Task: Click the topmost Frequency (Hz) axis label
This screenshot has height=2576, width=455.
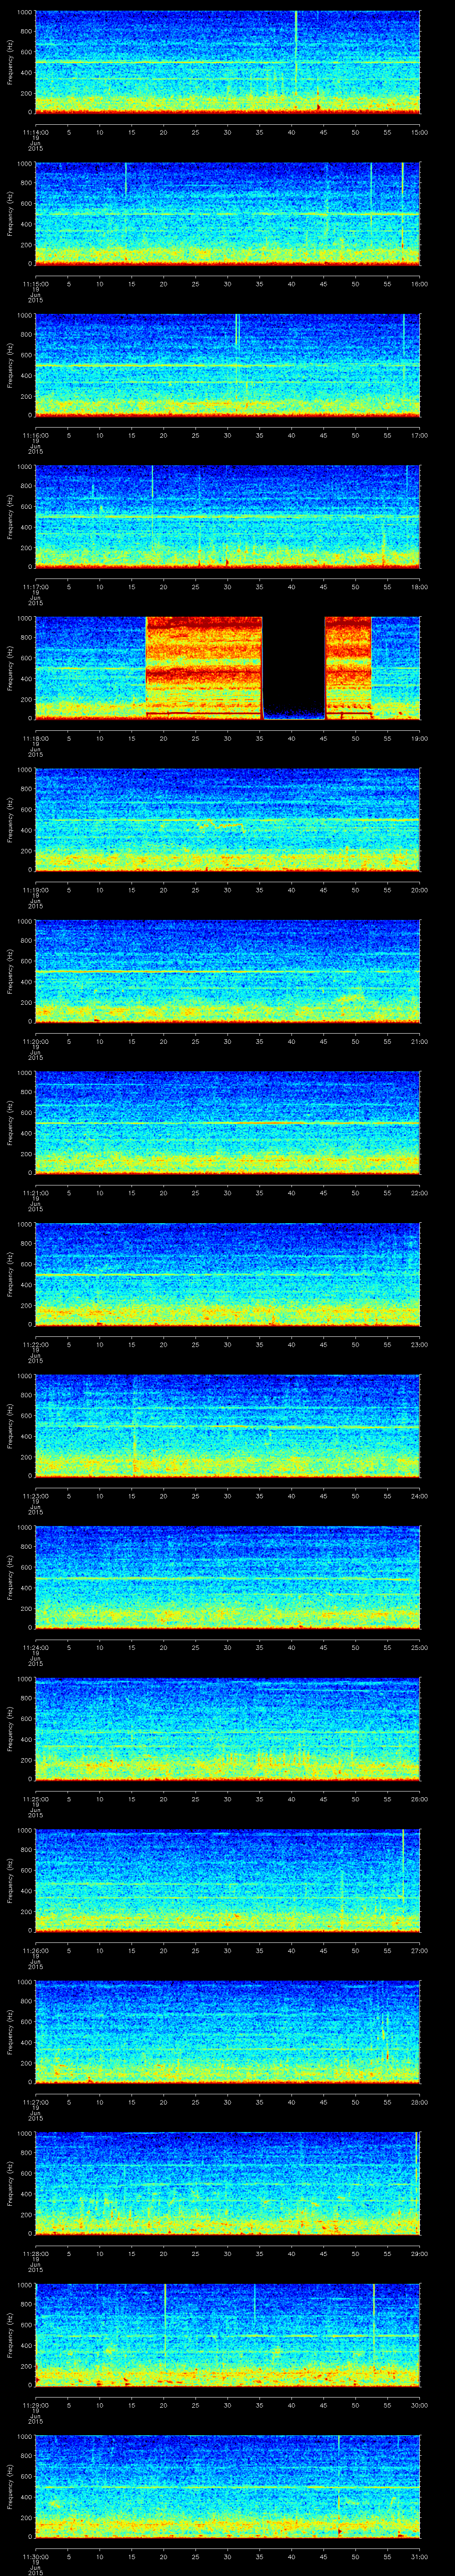Action: point(10,62)
